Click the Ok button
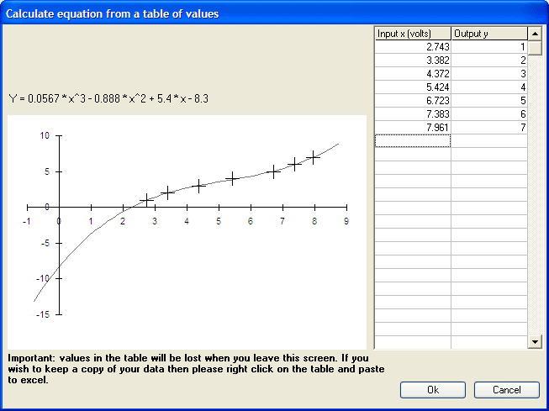Viewport: 549px width, 411px height. coord(432,390)
